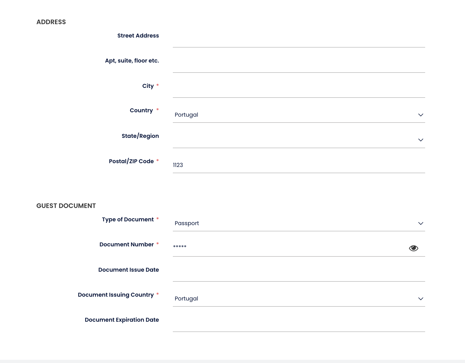Reveal the hidden Document Number value

[x=413, y=248]
